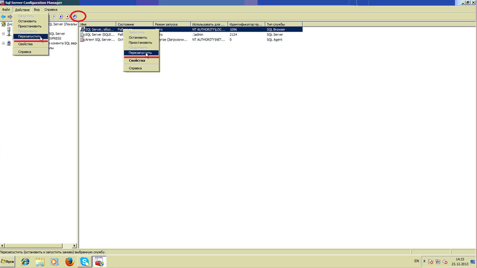Click the Pause service toolbar icon
This screenshot has height=268, width=477.
tap(60, 17)
